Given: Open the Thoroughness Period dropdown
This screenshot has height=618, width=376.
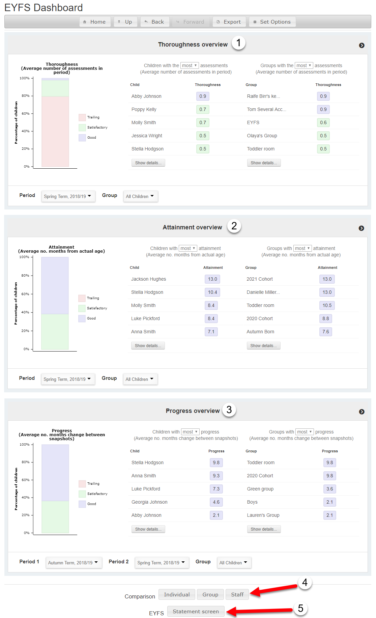Looking at the screenshot, I should pos(68,196).
